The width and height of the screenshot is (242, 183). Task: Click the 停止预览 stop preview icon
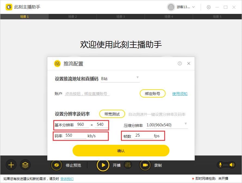[57, 165]
